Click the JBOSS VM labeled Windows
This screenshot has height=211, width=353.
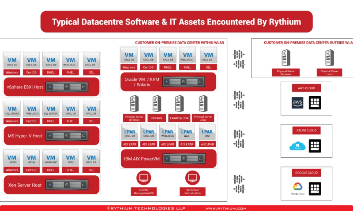12,158
